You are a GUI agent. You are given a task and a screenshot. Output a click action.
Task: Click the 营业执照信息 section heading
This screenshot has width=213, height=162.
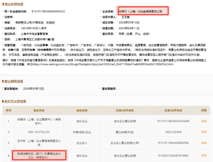pyautogui.click(x=14, y=4)
